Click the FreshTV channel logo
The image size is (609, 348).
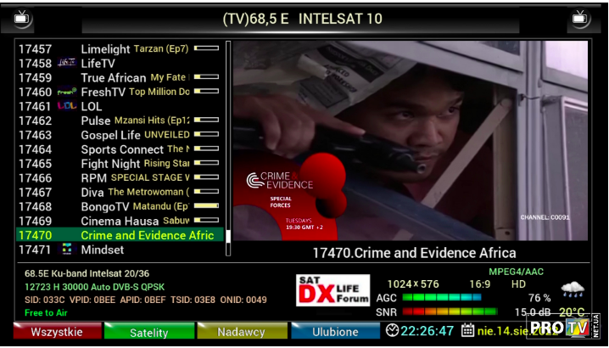pyautogui.click(x=67, y=92)
